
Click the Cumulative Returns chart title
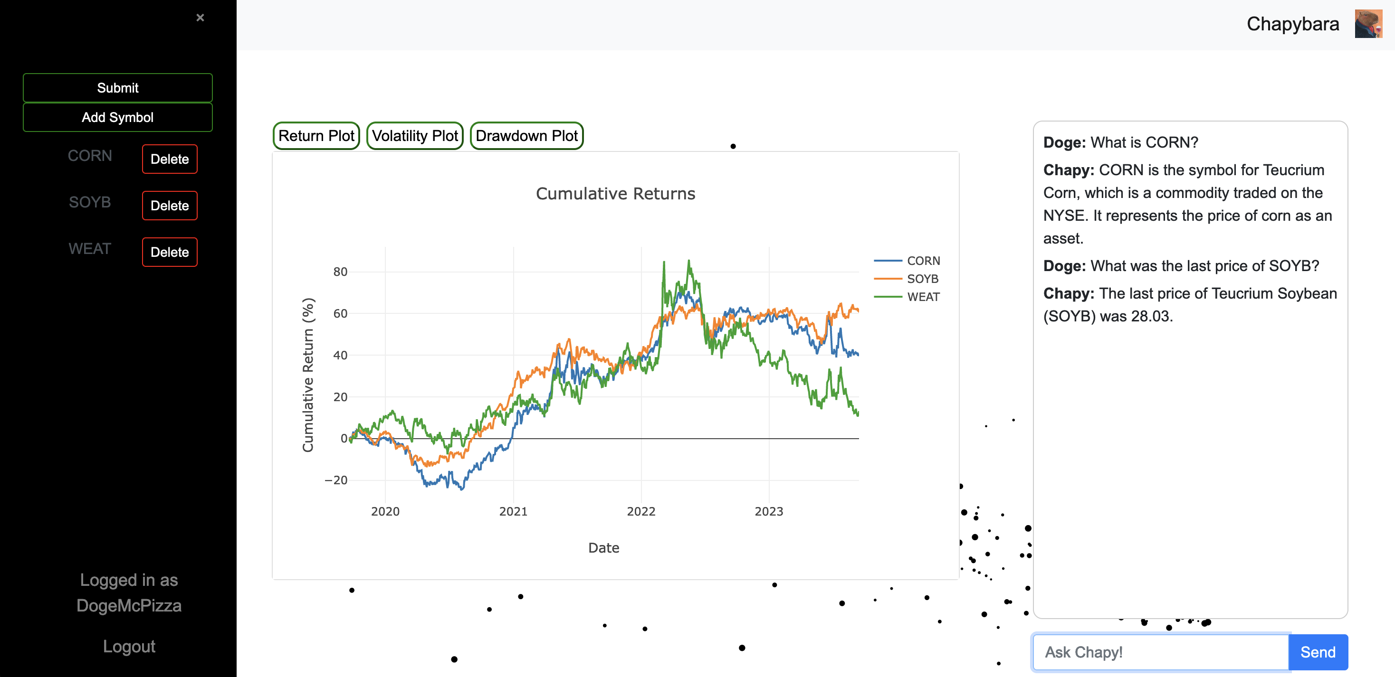(x=615, y=194)
